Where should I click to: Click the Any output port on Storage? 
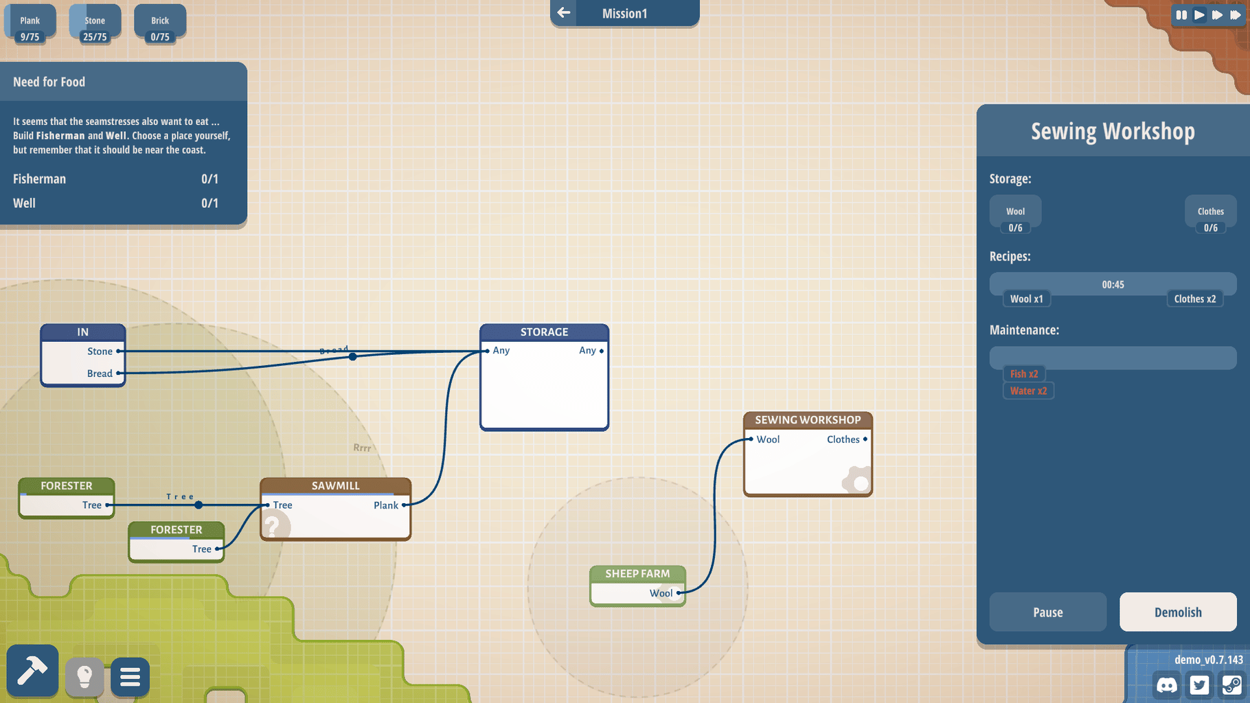click(x=602, y=351)
